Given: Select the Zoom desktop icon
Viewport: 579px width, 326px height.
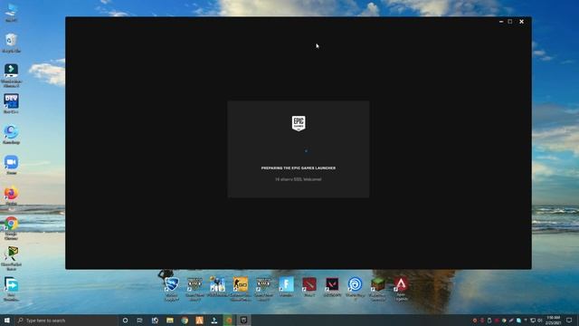Looking at the screenshot, I should click(11, 165).
